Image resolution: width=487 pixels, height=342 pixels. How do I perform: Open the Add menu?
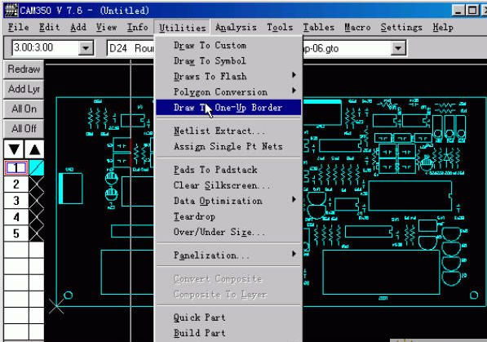click(78, 28)
